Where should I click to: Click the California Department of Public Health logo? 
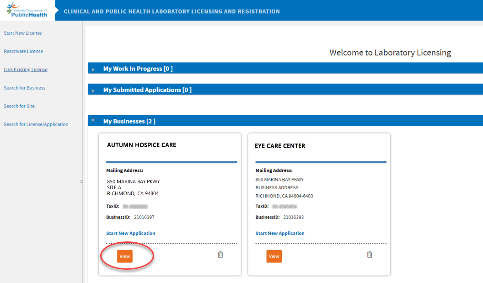(27, 10)
